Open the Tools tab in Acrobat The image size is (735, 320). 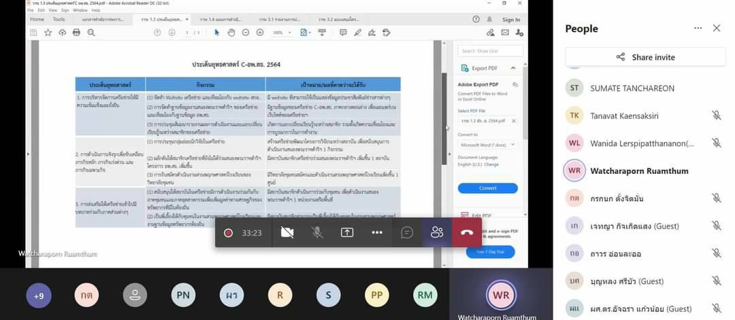point(59,20)
